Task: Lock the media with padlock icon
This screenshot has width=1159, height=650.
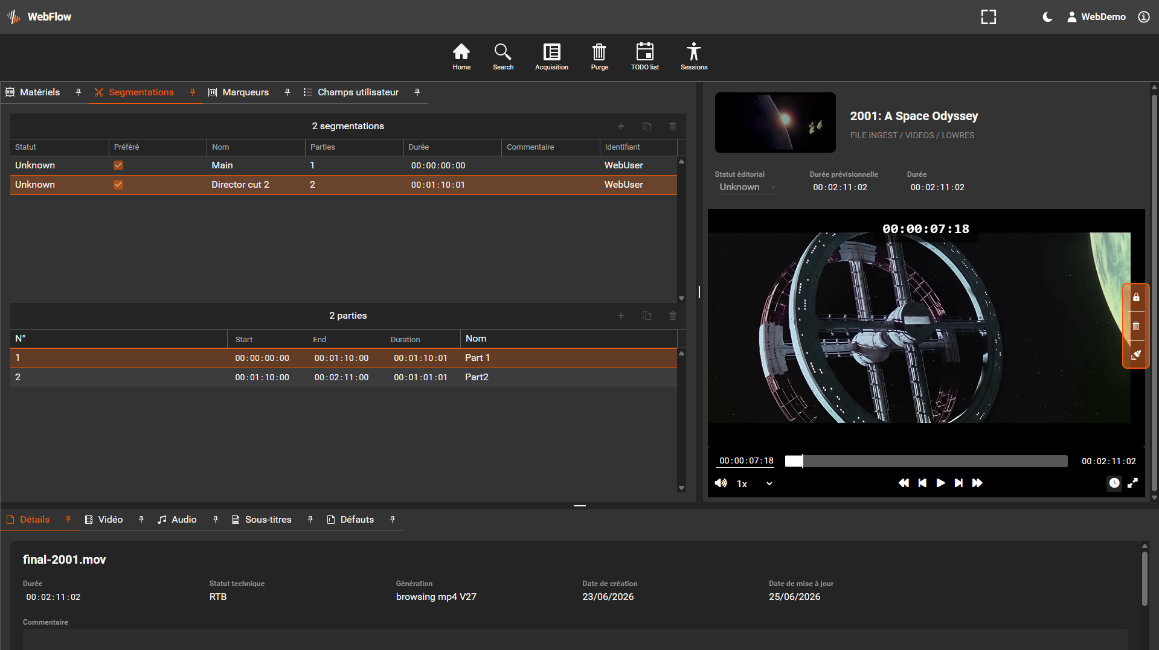Action: tap(1136, 298)
